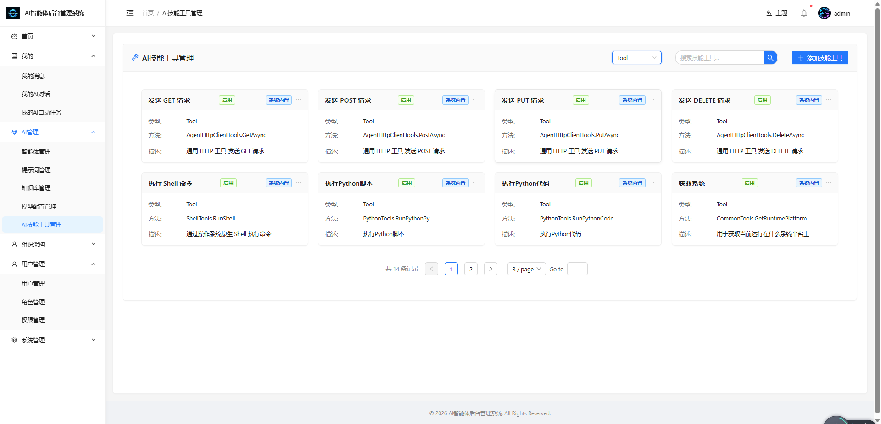The height and width of the screenshot is (424, 881).
Task: Focus the 搜索技能工具 search field
Action: pyautogui.click(x=719, y=58)
